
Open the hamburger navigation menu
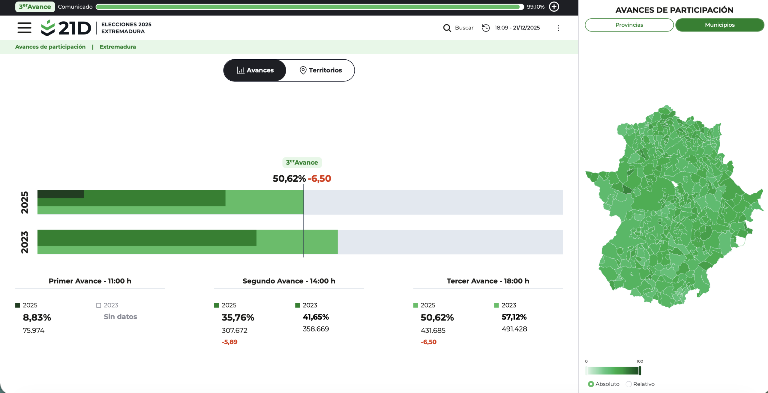[24, 28]
